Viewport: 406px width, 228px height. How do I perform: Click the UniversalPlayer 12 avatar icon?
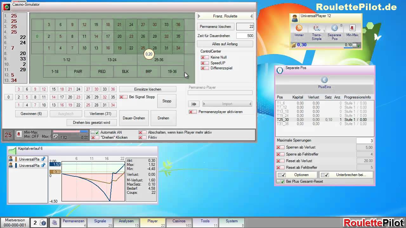point(295,18)
